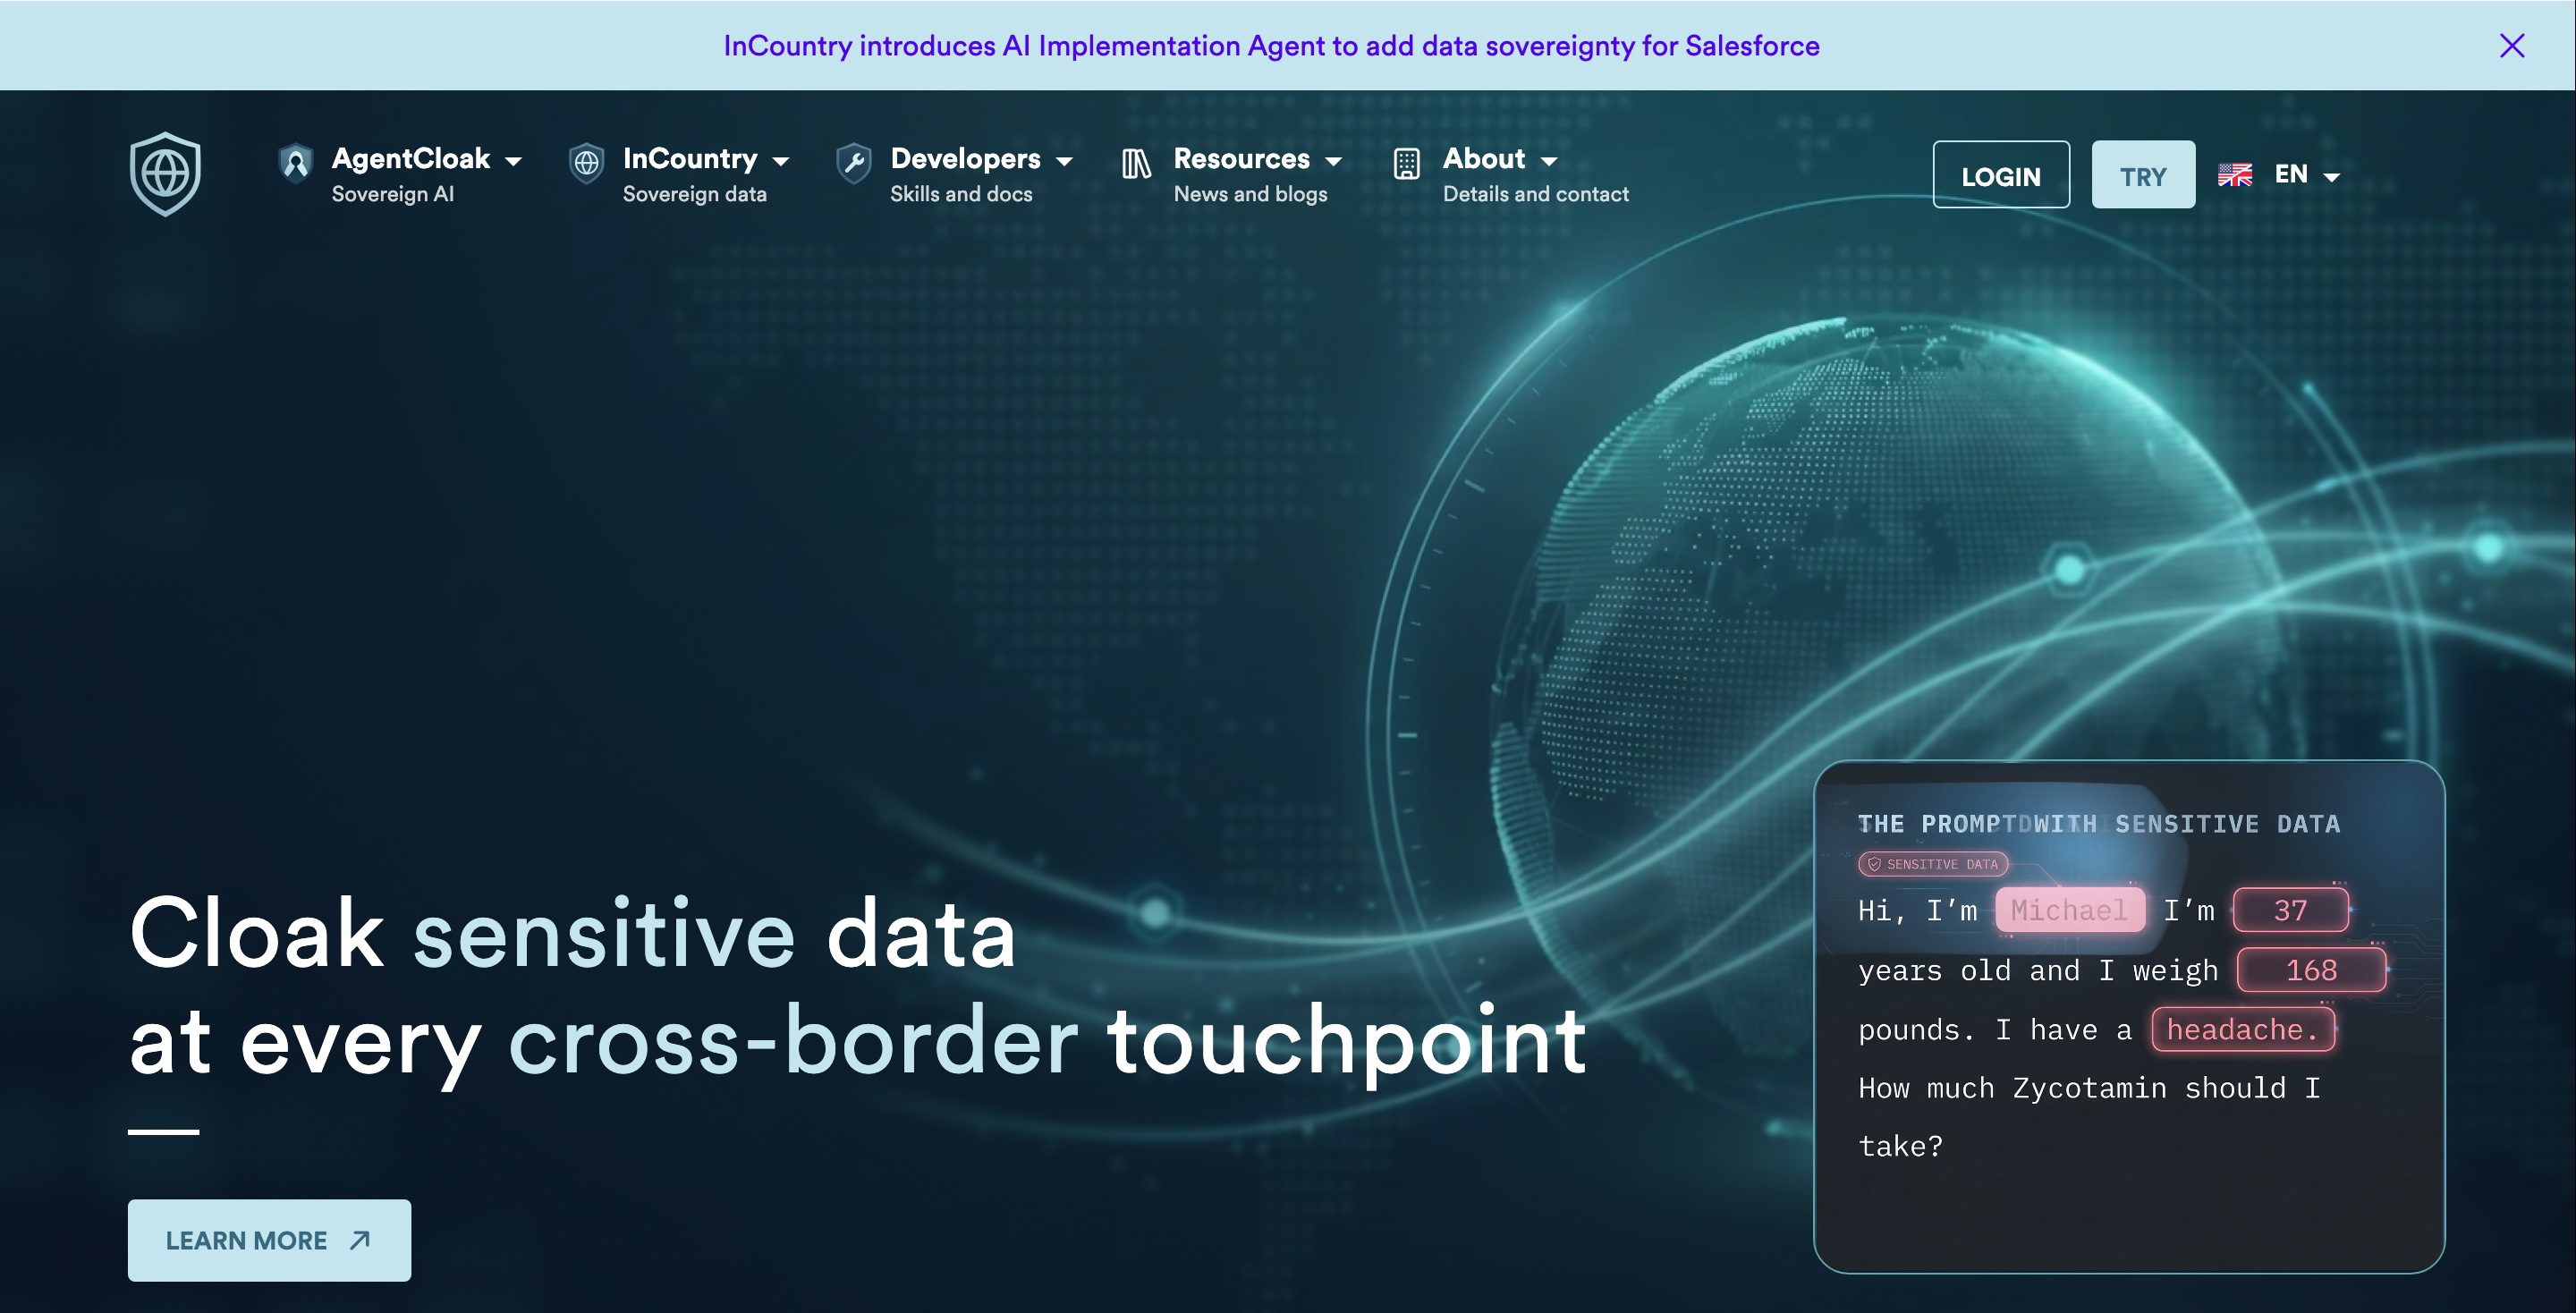Screen dimensions: 2576x1313
Task: Open the Salesforce AI Implementation Agent announcement
Action: coord(1271,46)
